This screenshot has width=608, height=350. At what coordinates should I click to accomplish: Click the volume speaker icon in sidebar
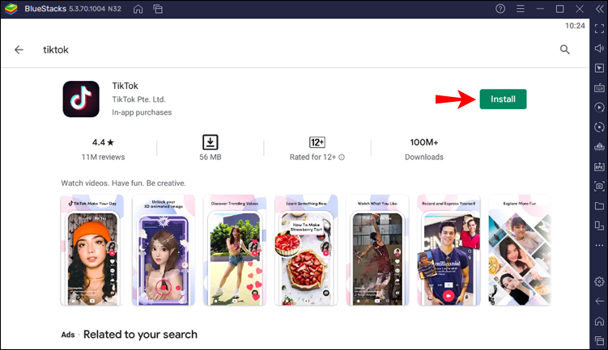[x=599, y=48]
